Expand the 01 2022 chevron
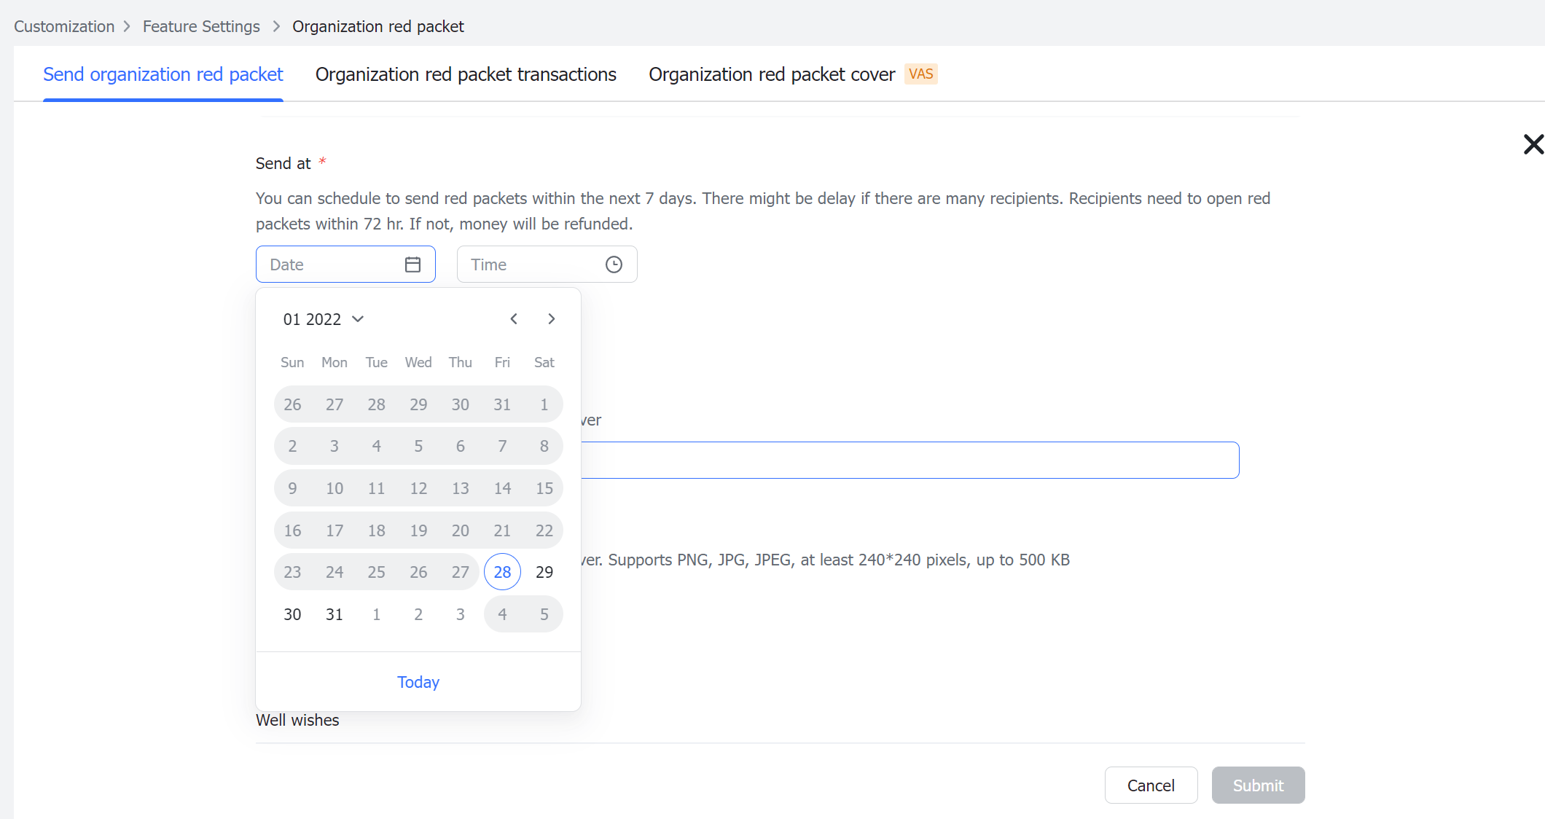Image resolution: width=1545 pixels, height=819 pixels. click(x=357, y=319)
